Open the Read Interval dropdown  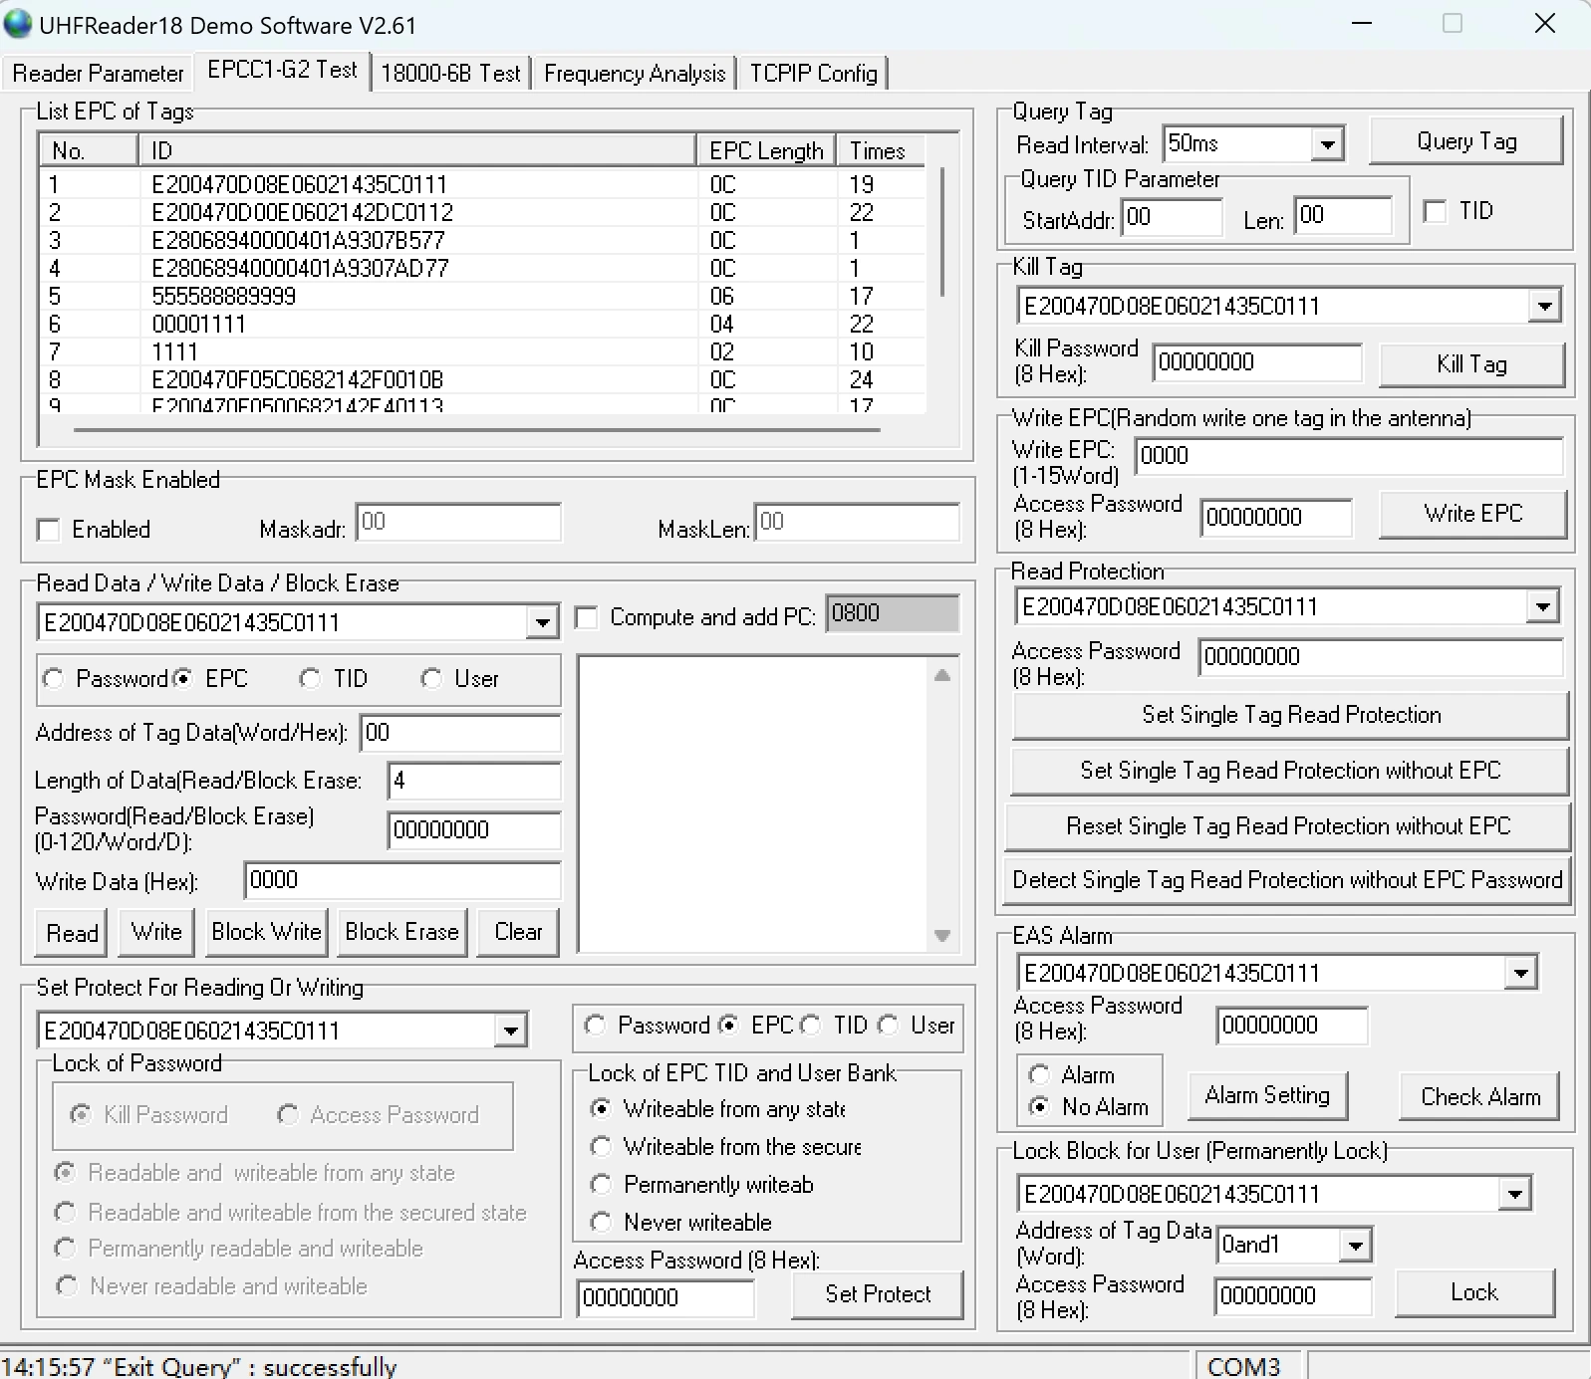point(1326,145)
